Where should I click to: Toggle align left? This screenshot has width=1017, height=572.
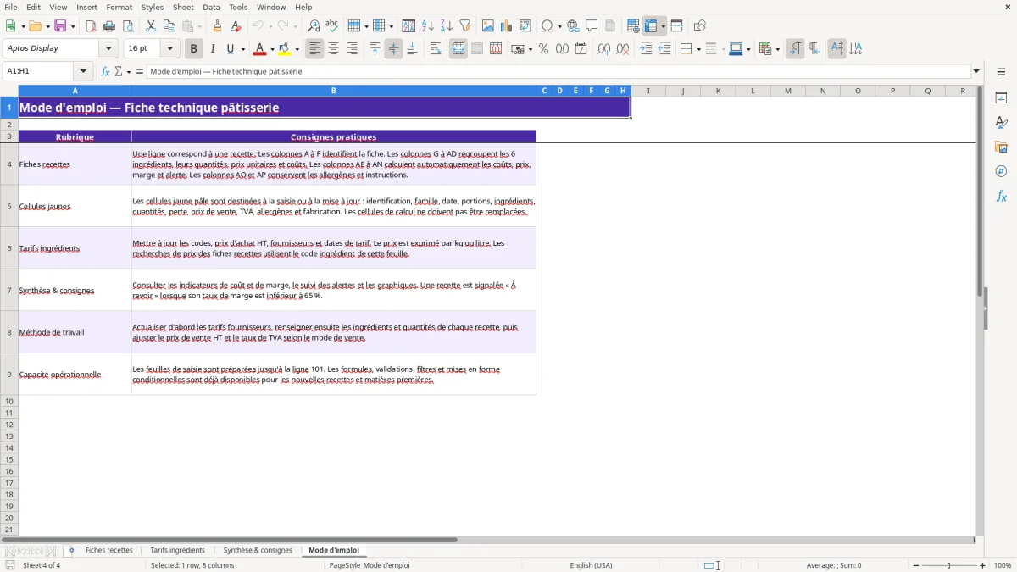tap(315, 49)
